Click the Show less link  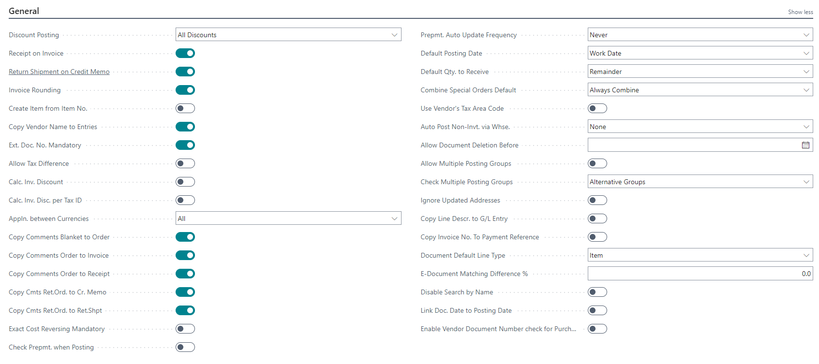coord(800,12)
